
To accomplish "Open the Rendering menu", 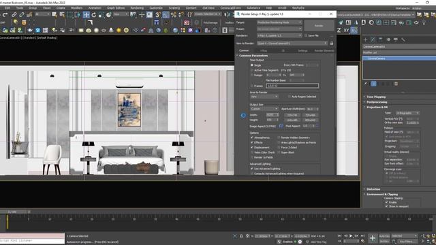I will 137,8.
